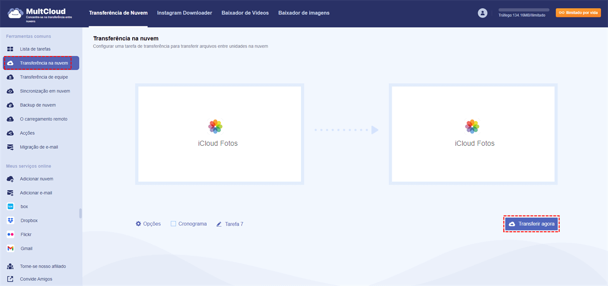Click the Opções gear icon
Screen dimensions: 608x286
point(138,224)
